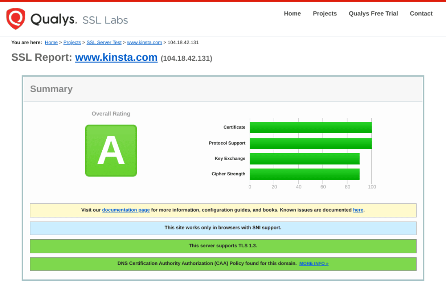Open the documentation page link
The width and height of the screenshot is (446, 282).
[126, 210]
